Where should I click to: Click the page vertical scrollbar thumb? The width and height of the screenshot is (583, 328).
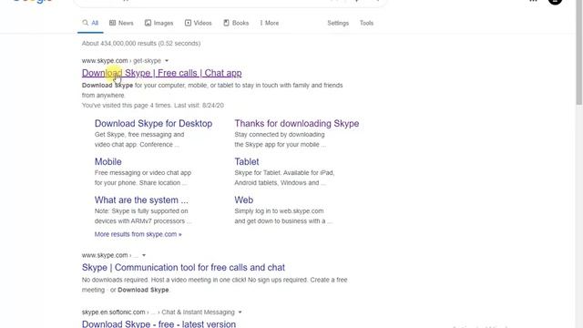point(579,52)
